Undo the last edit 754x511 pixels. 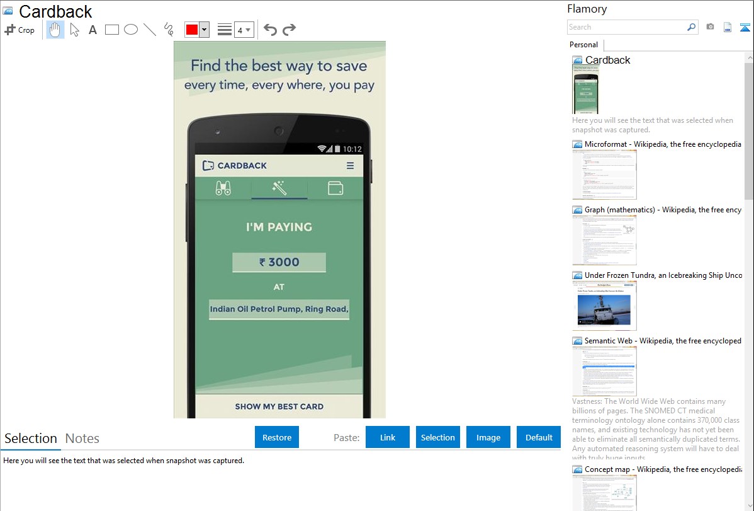(270, 30)
